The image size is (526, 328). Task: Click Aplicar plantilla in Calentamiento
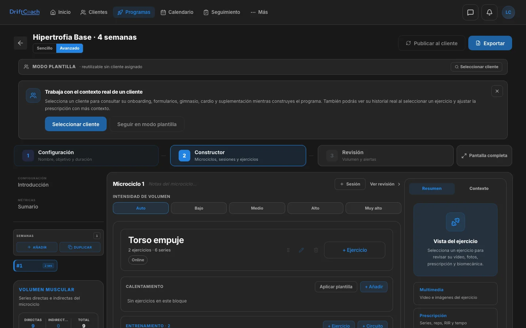tap(336, 287)
